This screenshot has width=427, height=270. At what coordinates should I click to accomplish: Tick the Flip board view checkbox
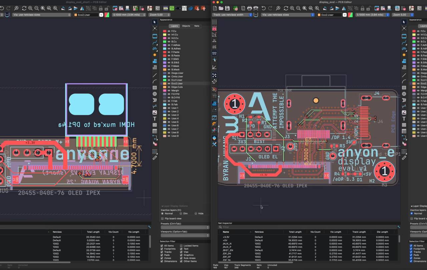pyautogui.click(x=162, y=218)
